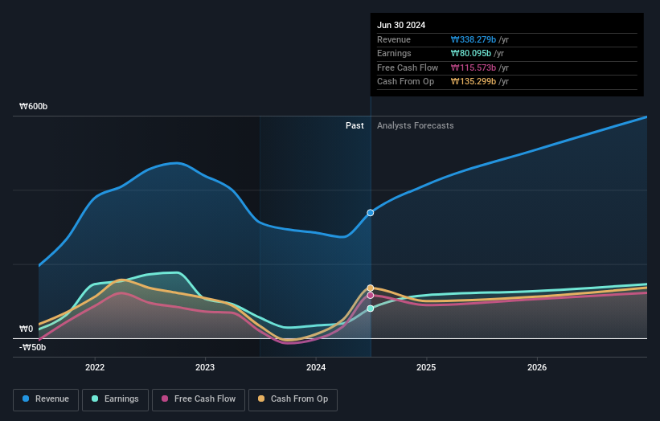
Task: Click the ₩338.279b revenue value
Action: pos(473,39)
